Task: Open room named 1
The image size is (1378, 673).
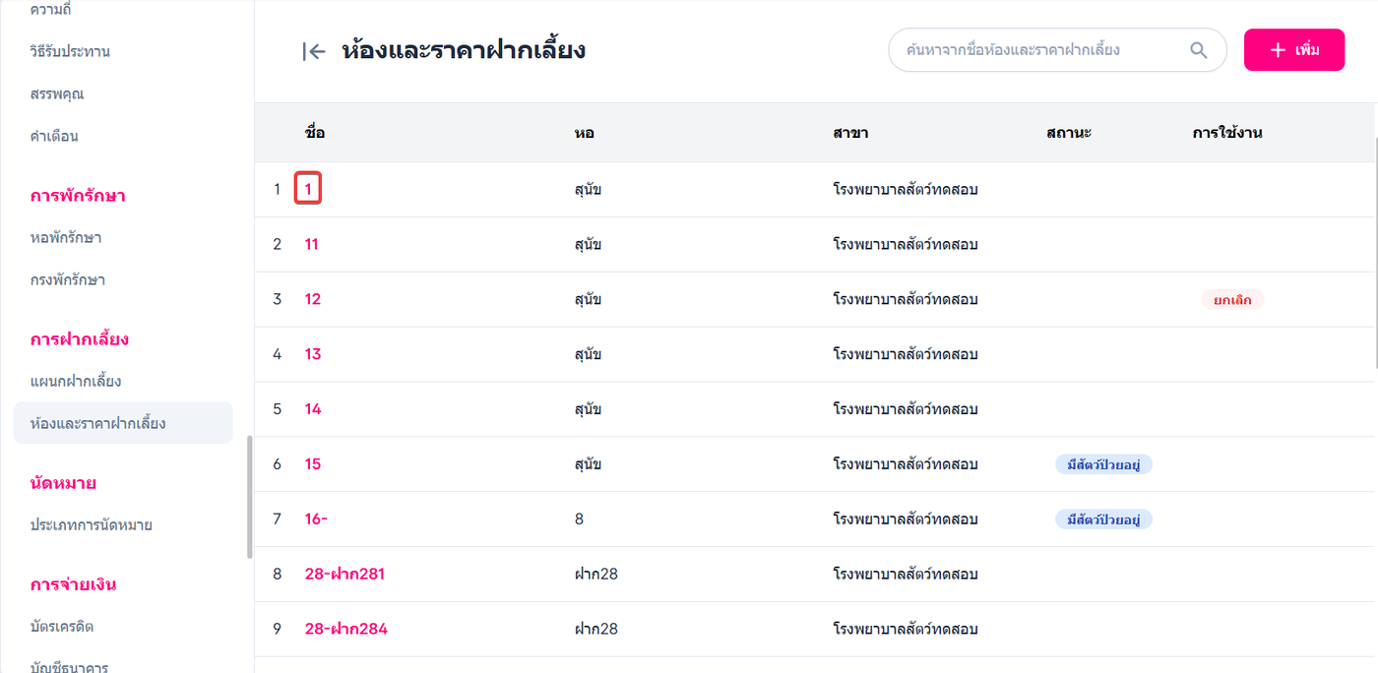Action: coord(308,189)
